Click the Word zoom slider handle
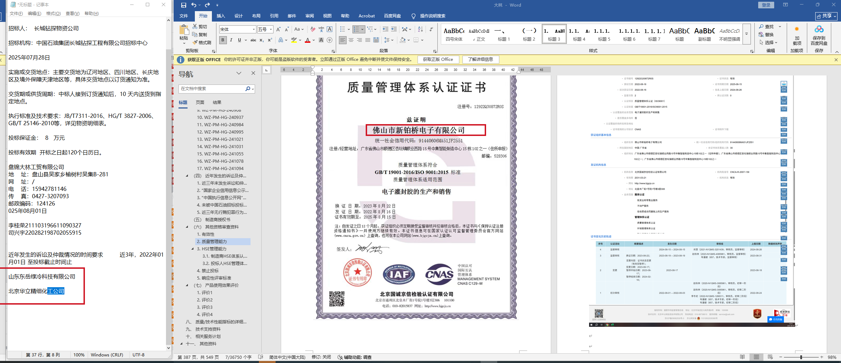841x363 pixels. 801,357
